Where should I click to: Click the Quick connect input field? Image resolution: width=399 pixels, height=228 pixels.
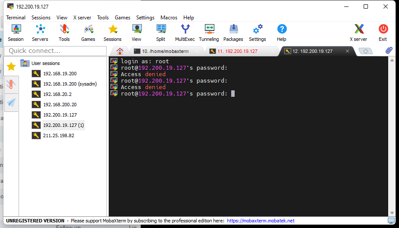55,51
